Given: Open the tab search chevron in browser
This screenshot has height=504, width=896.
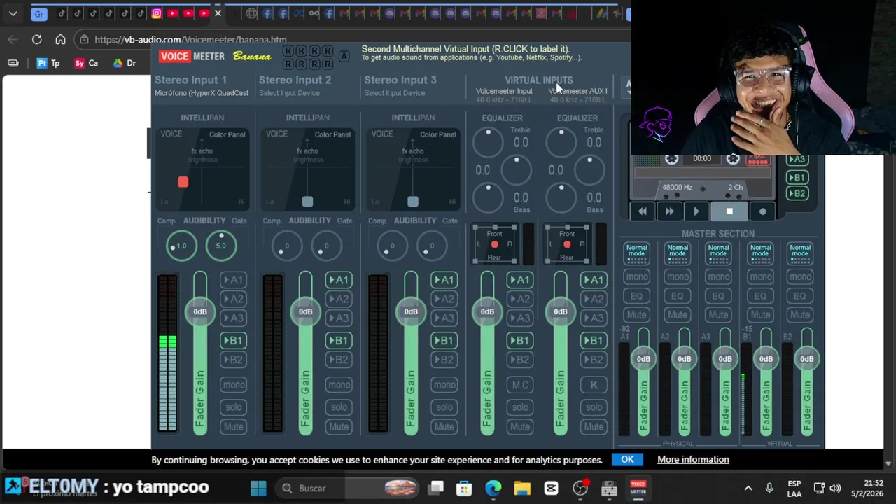Looking at the screenshot, I should pyautogui.click(x=13, y=13).
